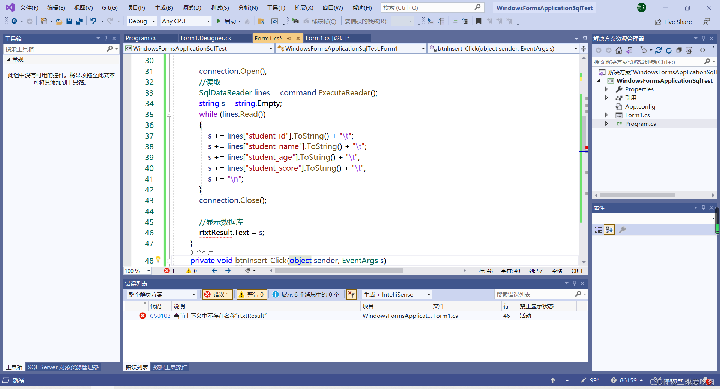720x389 pixels.
Task: Open the feedback icon next to Live Share
Action: (706, 22)
